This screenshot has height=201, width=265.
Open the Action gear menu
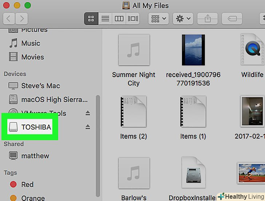click(x=183, y=19)
